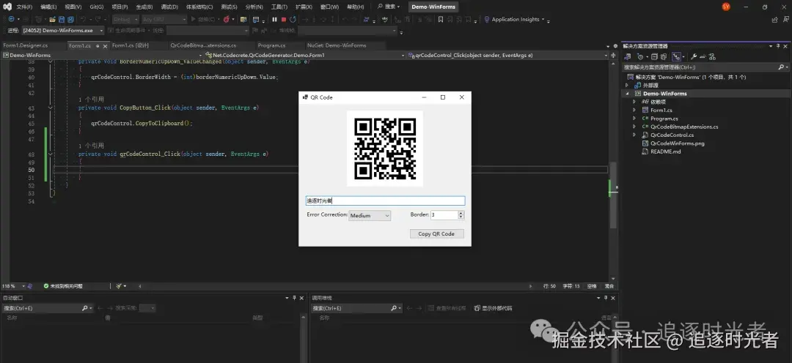Click the gear icon above the editor scrollbar
792x363 pixels.
click(x=615, y=46)
